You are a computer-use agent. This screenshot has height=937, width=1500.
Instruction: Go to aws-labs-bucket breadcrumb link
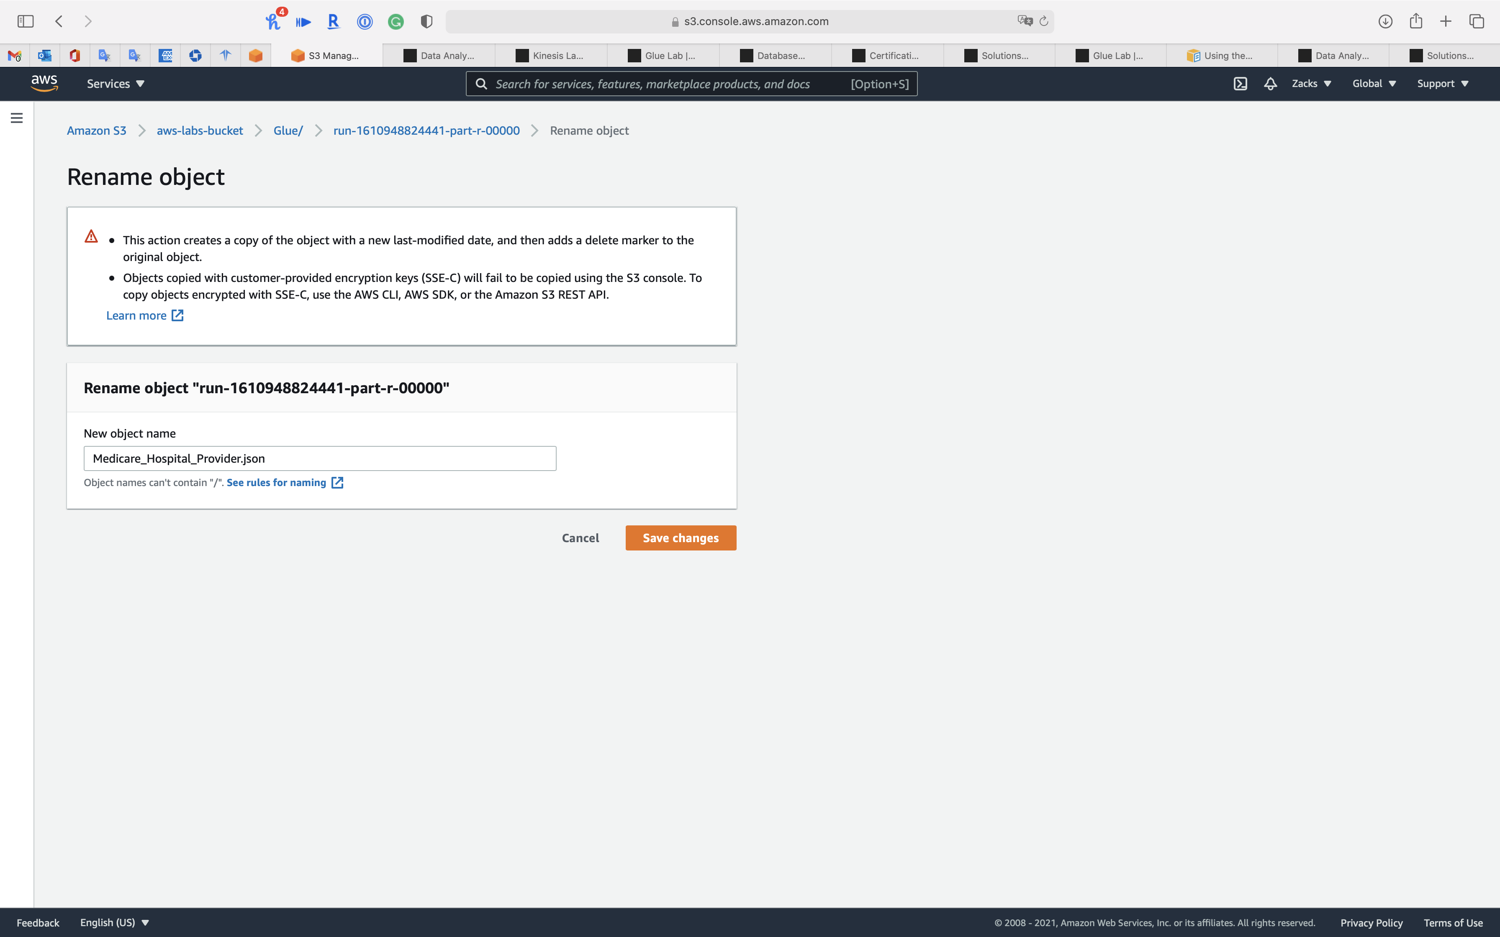pos(200,131)
